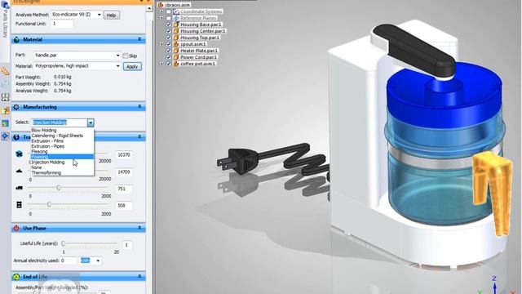The image size is (522, 294).
Task: Click the green recycle icon in End of Life header
Action: [x=16, y=277]
